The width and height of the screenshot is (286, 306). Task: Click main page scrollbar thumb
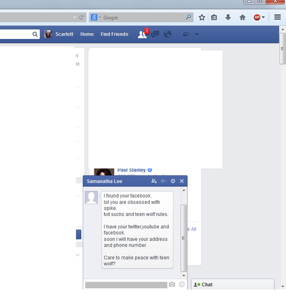click(x=283, y=48)
